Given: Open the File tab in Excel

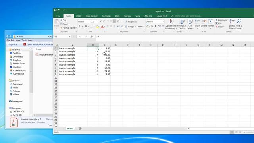Looking at the screenshot, I should [58, 16].
